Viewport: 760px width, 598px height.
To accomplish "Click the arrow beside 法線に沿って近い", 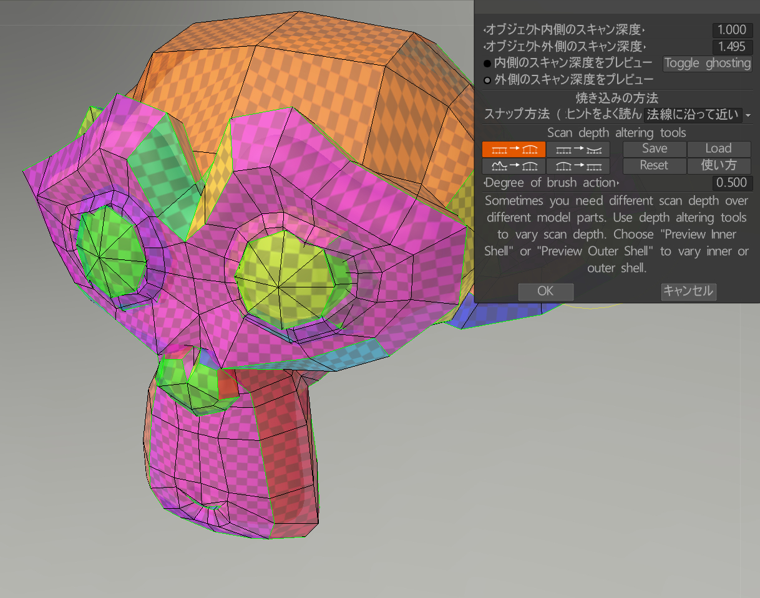I will click(748, 115).
